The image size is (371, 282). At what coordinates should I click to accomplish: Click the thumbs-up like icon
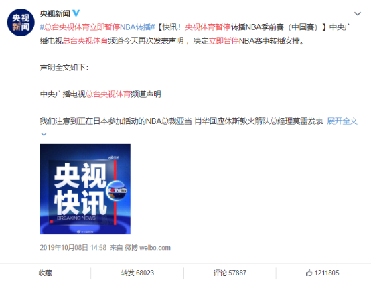point(309,273)
